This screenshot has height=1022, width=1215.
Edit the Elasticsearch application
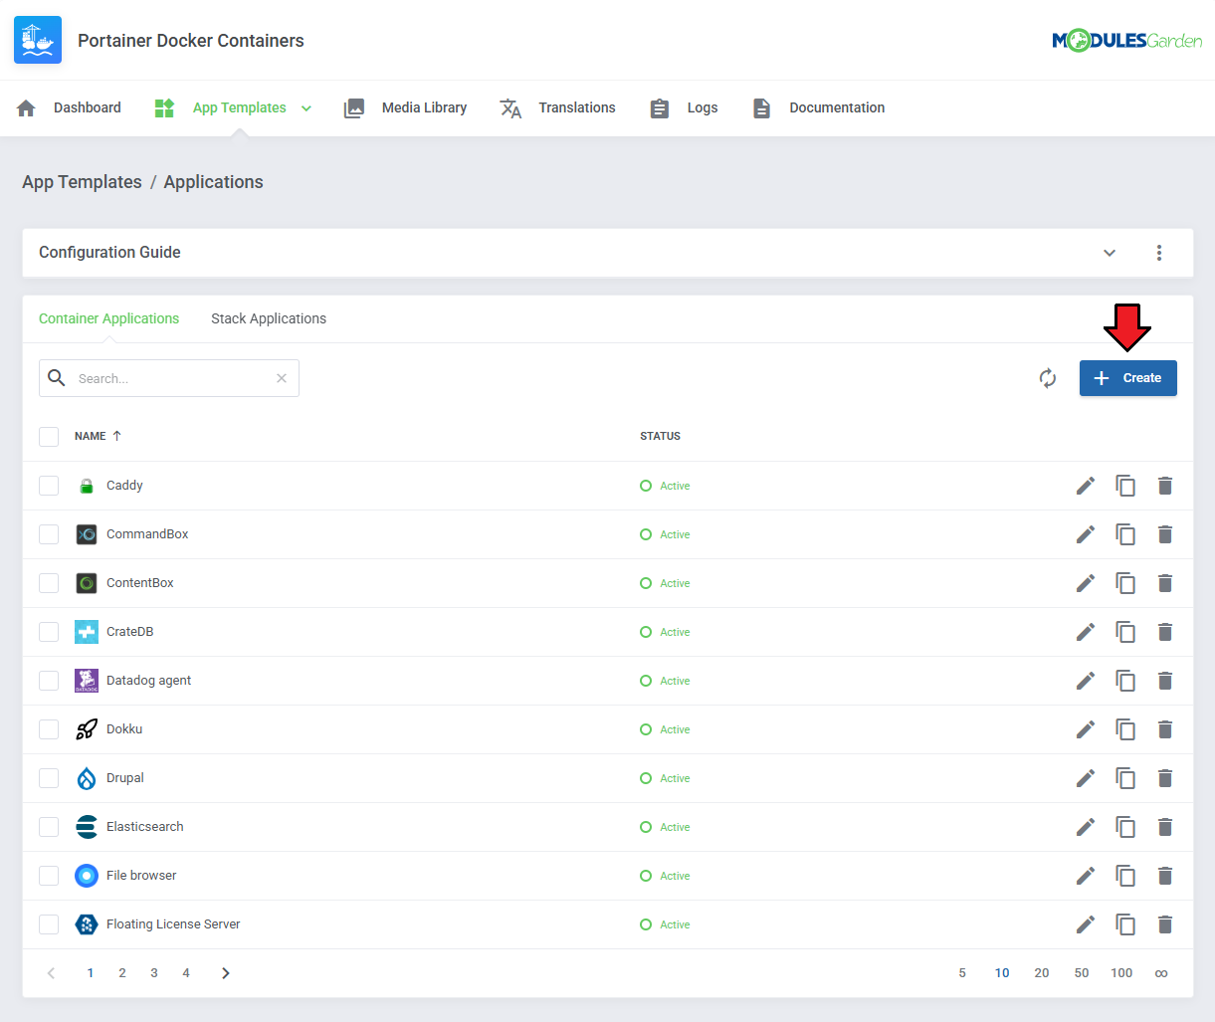[1086, 827]
